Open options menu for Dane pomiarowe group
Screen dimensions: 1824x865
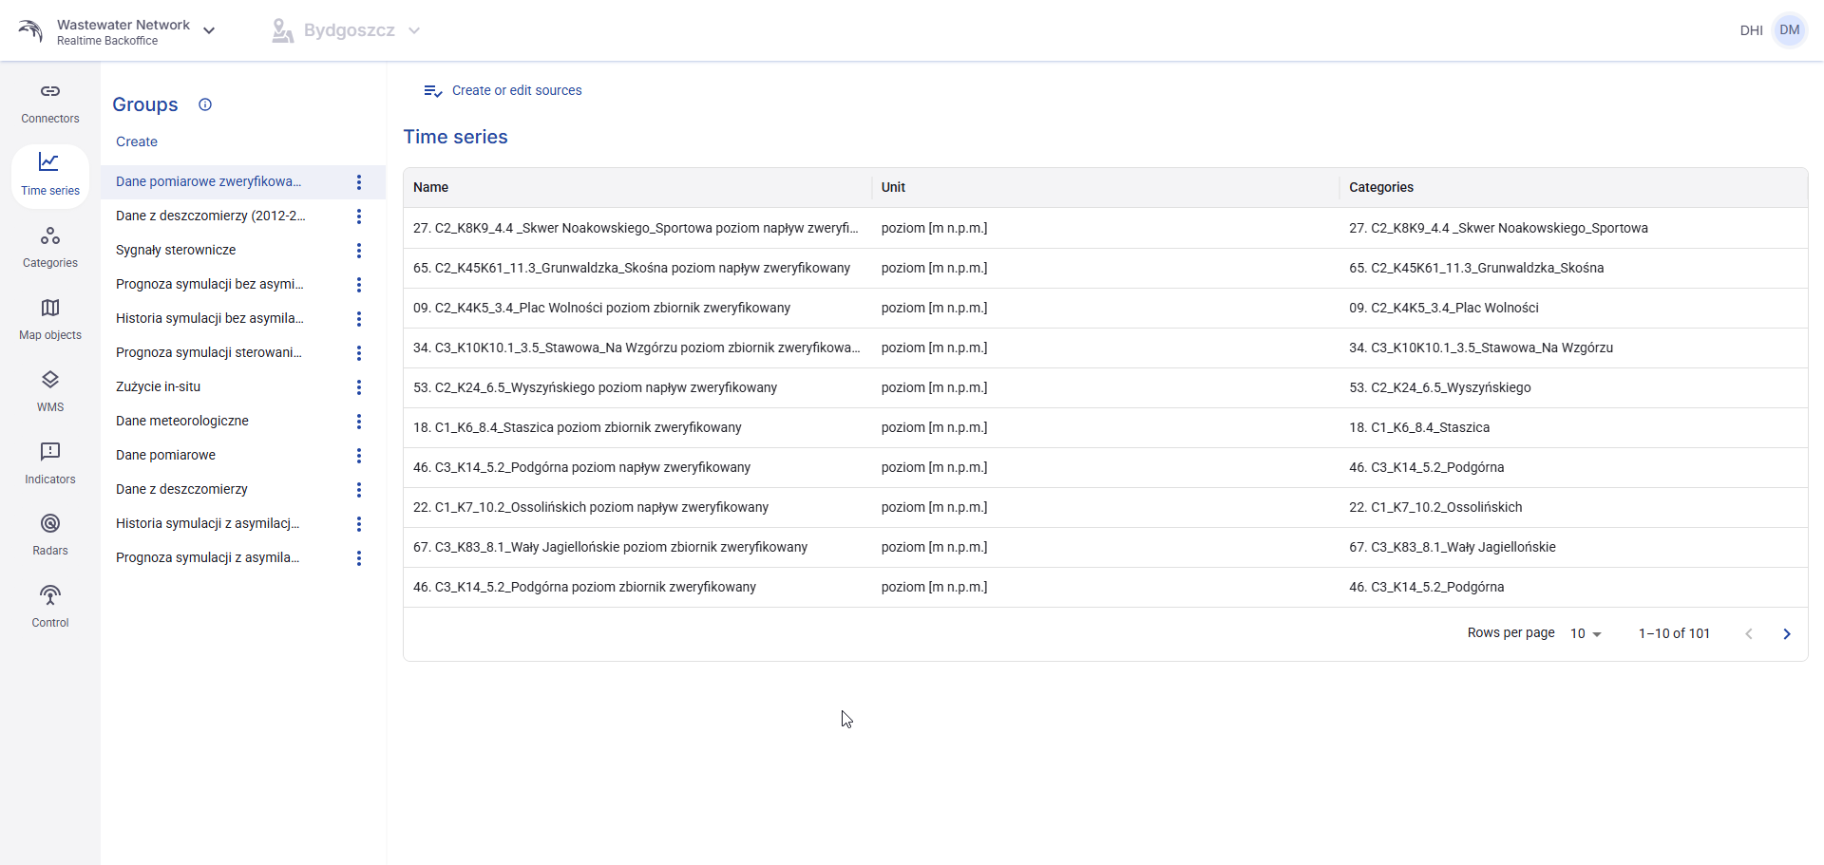coord(359,456)
